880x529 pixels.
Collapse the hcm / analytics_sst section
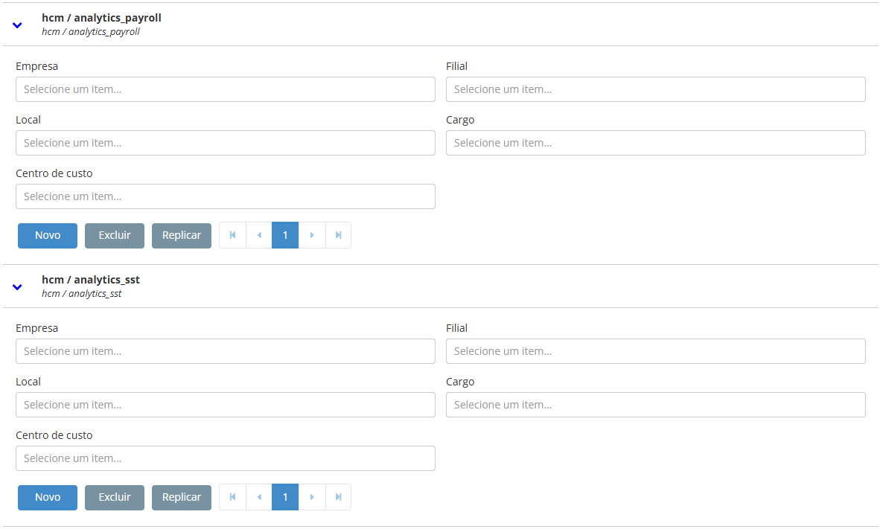16,286
